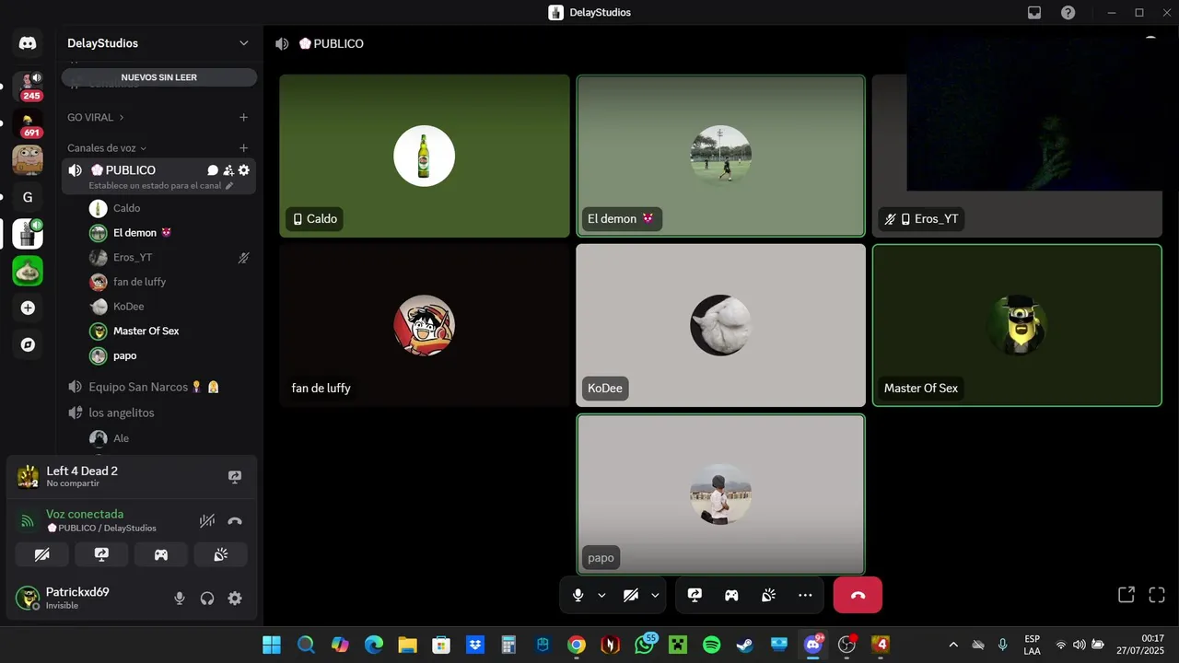Screen dimensions: 1179x663
Task: Share your screen from the voice panel
Action: click(101, 554)
